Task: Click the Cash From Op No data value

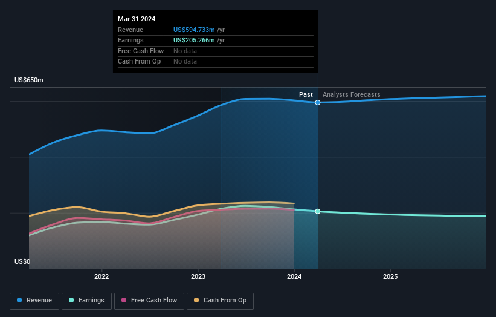Action: pyautogui.click(x=185, y=62)
